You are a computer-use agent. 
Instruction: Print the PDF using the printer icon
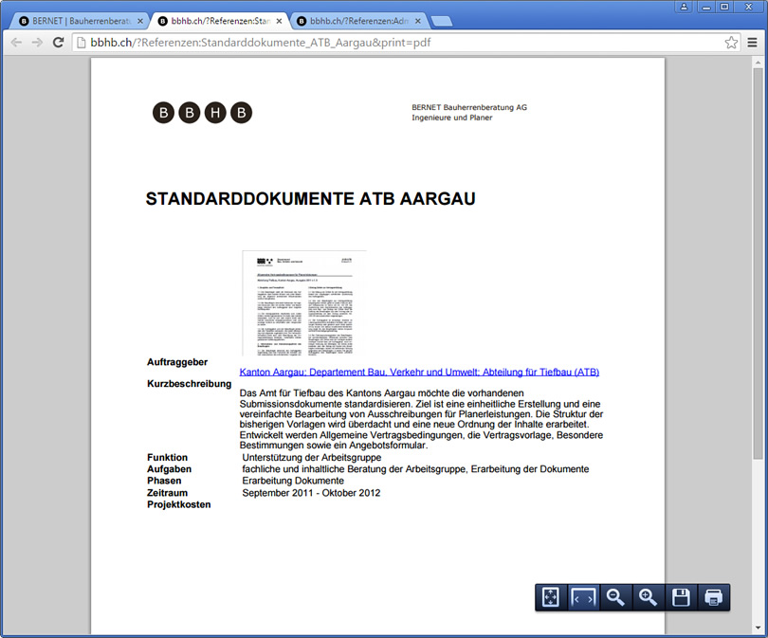713,597
